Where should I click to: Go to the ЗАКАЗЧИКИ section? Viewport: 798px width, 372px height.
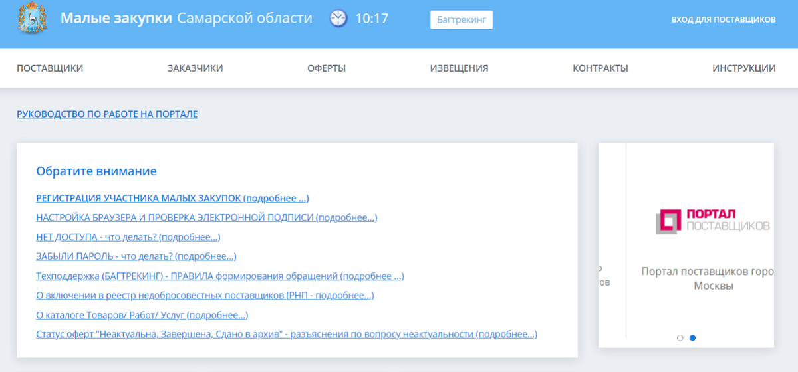coord(196,68)
